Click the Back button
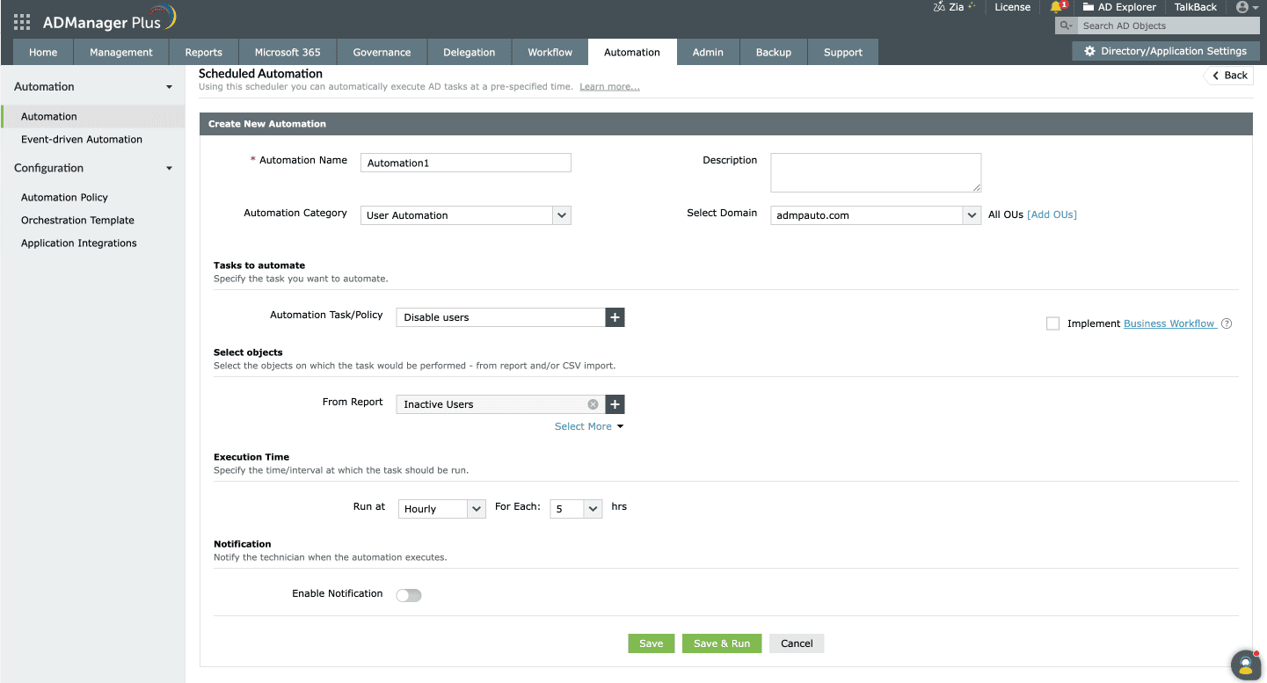Screen dimensions: 1267x683 point(1228,75)
